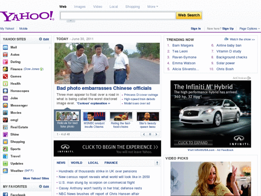Click the gear icon beside My Favorites Edit

click(x=41, y=187)
